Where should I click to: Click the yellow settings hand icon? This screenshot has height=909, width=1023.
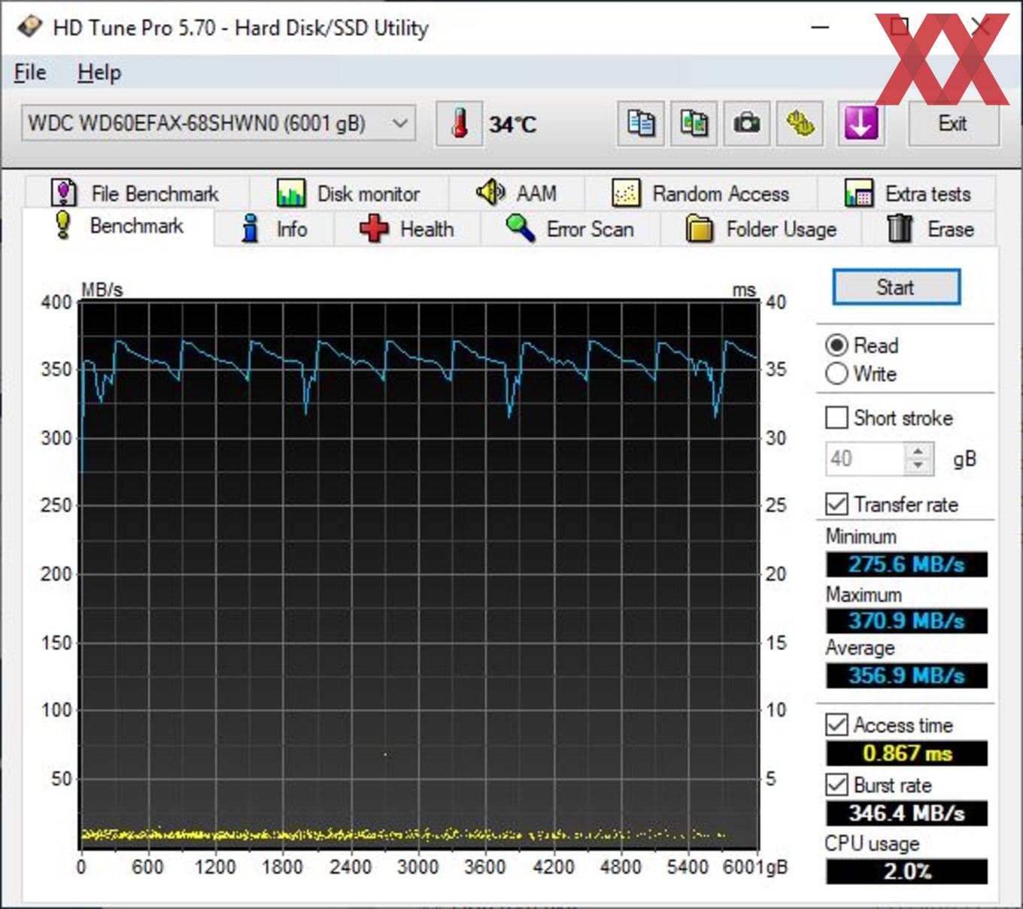pyautogui.click(x=800, y=123)
